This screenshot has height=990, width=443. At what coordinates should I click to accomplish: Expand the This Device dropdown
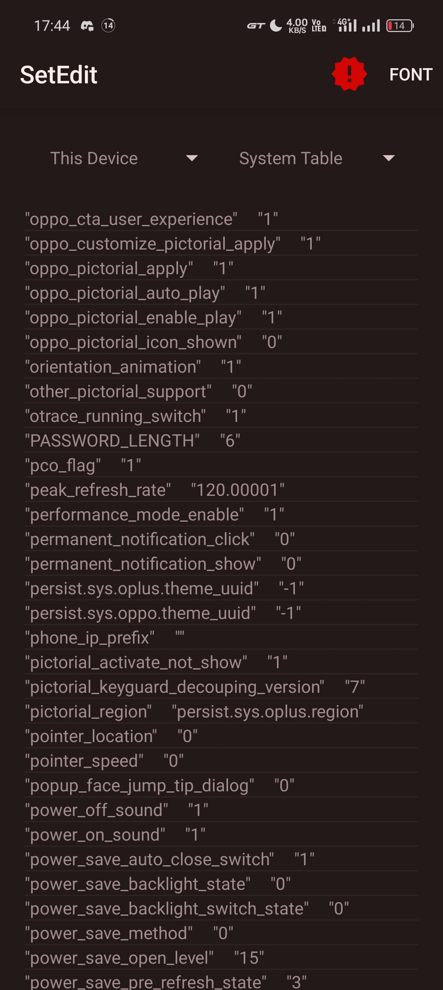(123, 158)
